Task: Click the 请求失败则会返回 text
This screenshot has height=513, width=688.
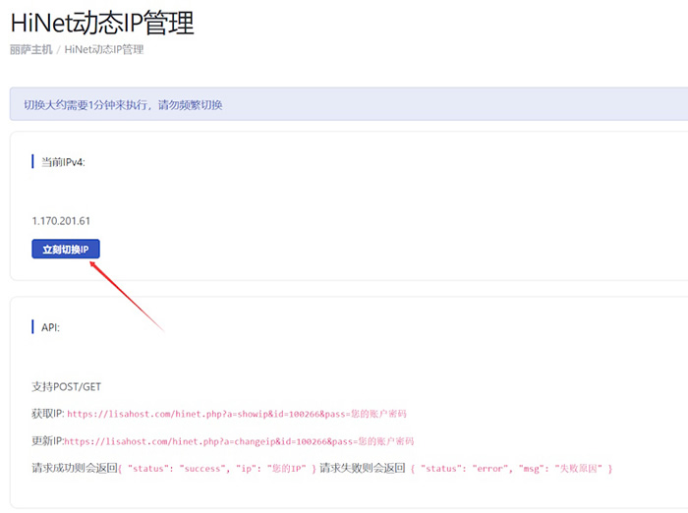Action: (362, 468)
